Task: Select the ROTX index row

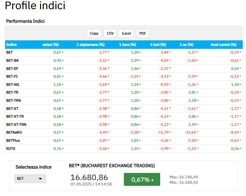Action: point(11,148)
